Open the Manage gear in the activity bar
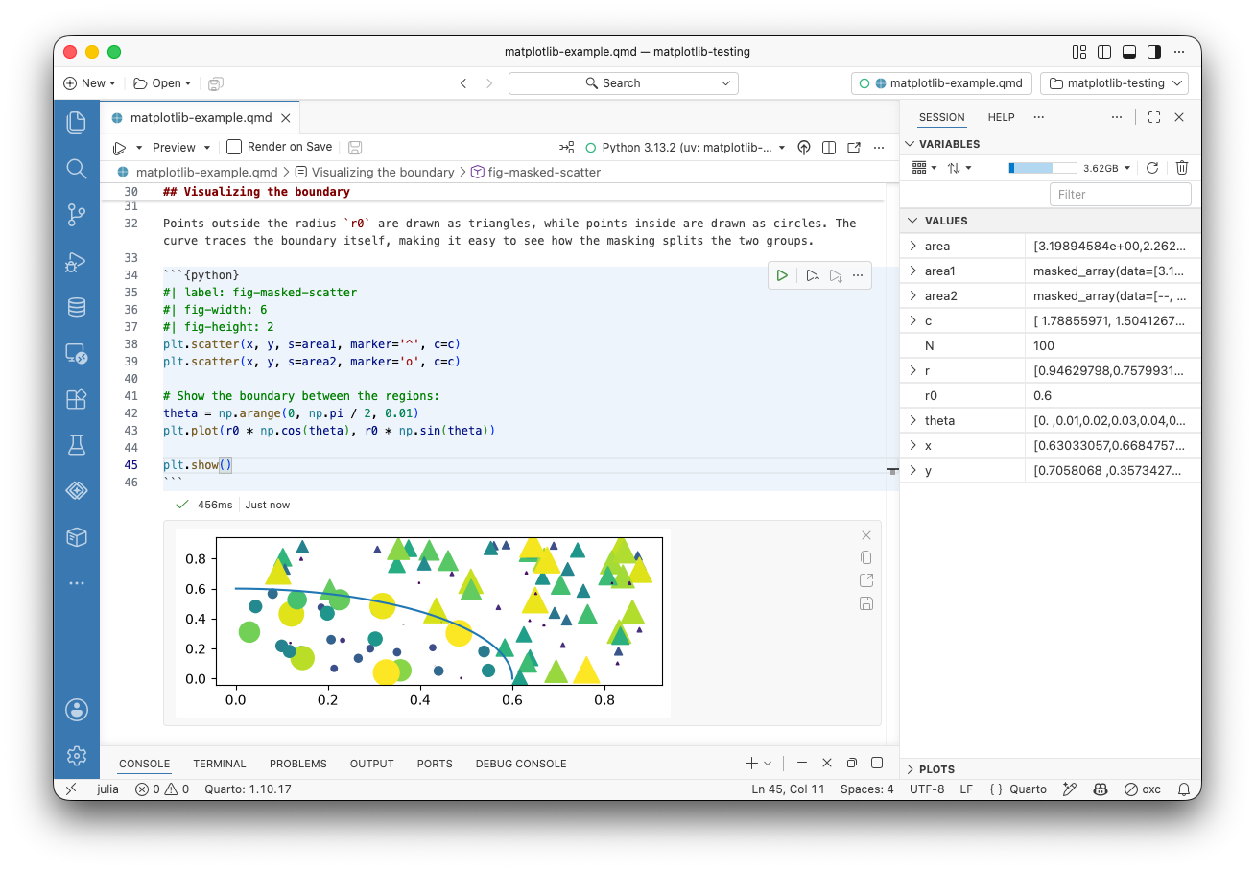 pos(77,756)
